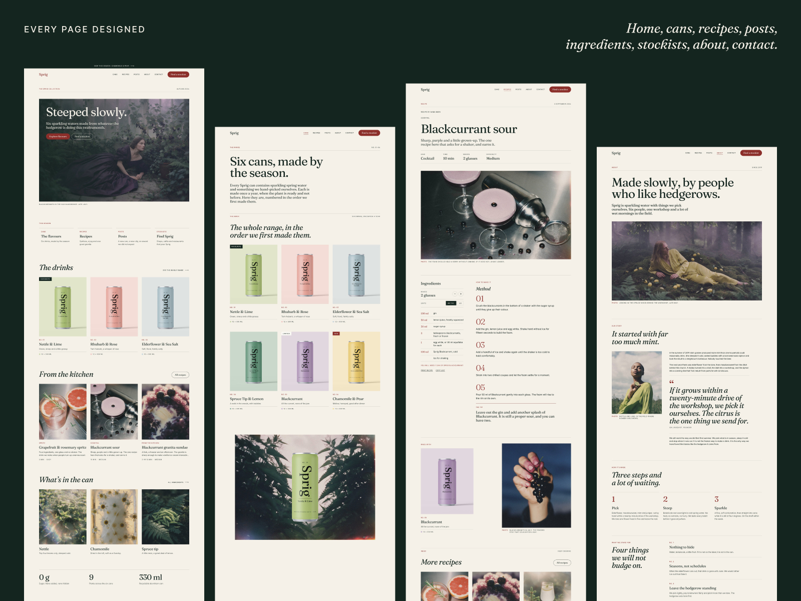Viewport: 801px width, 601px height.
Task: Open Posts in the cans page navigation
Action: pyautogui.click(x=327, y=133)
